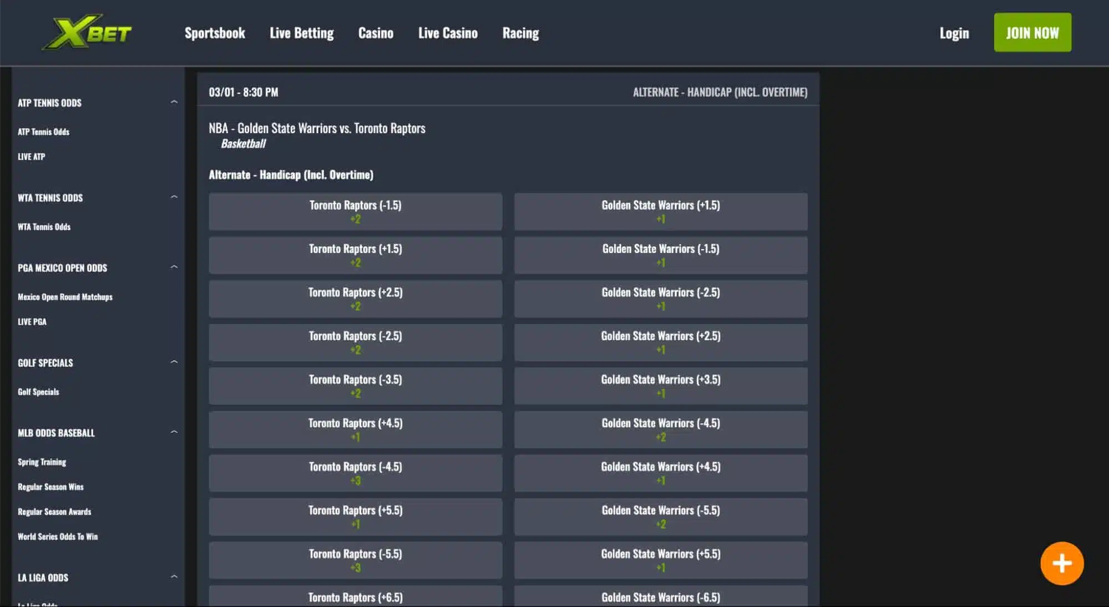Choose Toronto Raptors (+4.5) option
1109x607 pixels.
coord(355,429)
